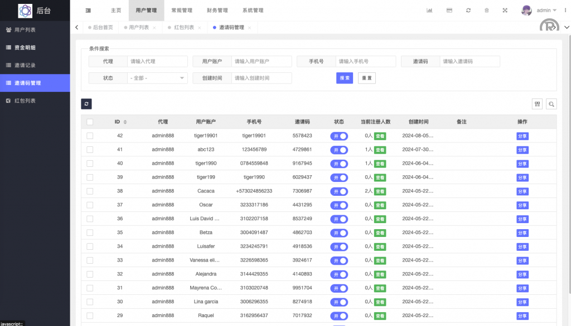Collapse the sidebar with the menu-fold icon
Screen dimensions: 571x326
[88, 11]
